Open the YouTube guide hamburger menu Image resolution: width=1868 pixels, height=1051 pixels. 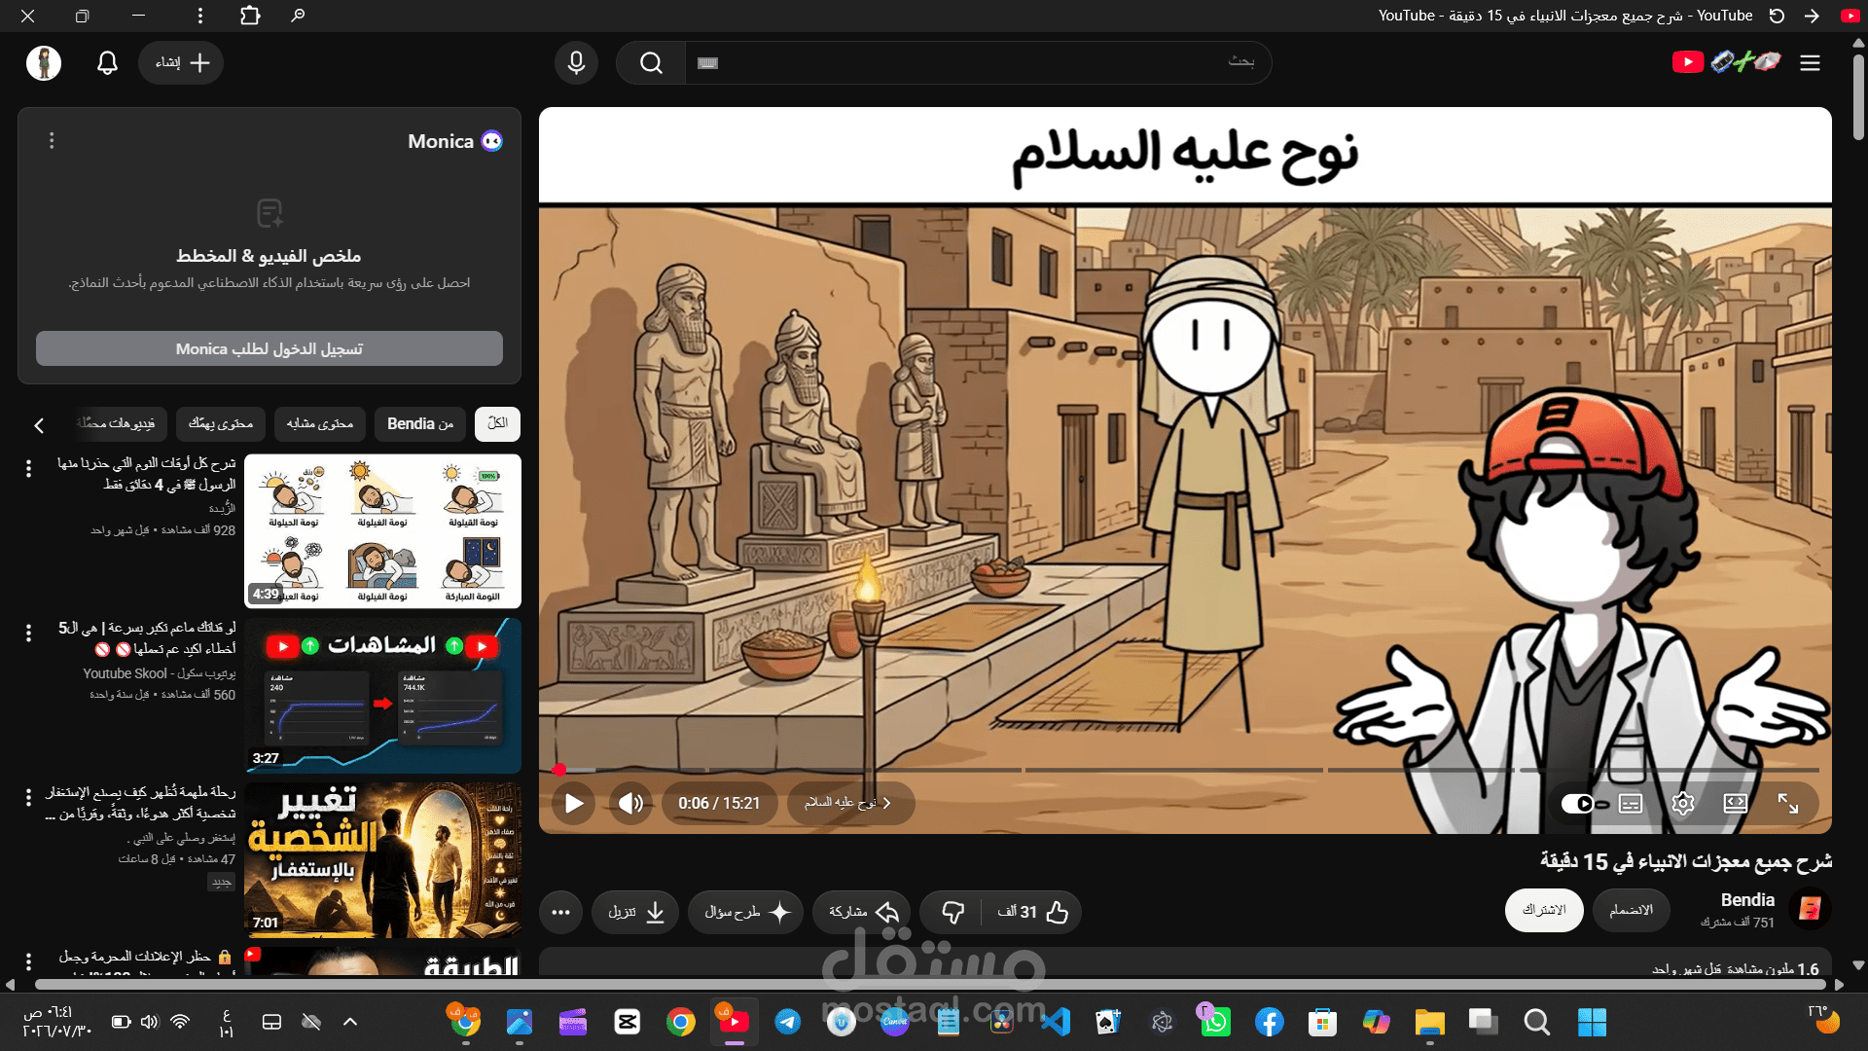coord(1810,63)
